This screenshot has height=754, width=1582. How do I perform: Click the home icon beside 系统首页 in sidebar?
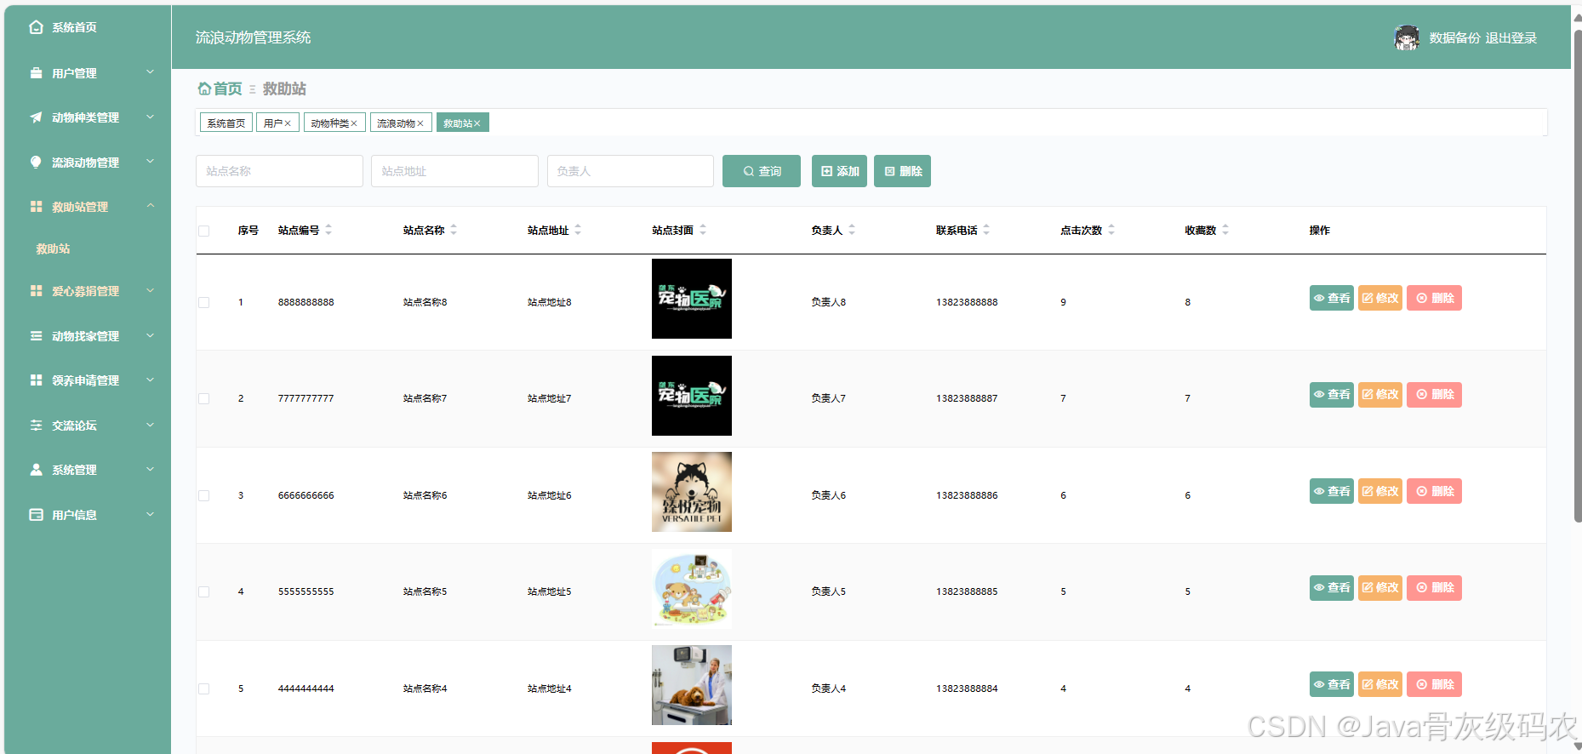pos(36,27)
